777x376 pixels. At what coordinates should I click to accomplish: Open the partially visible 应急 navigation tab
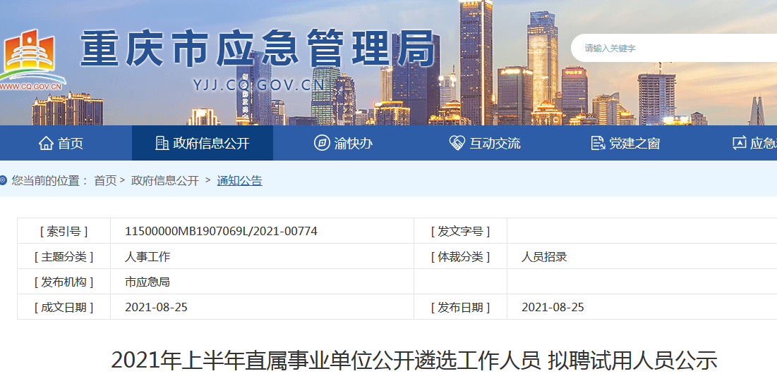(754, 143)
